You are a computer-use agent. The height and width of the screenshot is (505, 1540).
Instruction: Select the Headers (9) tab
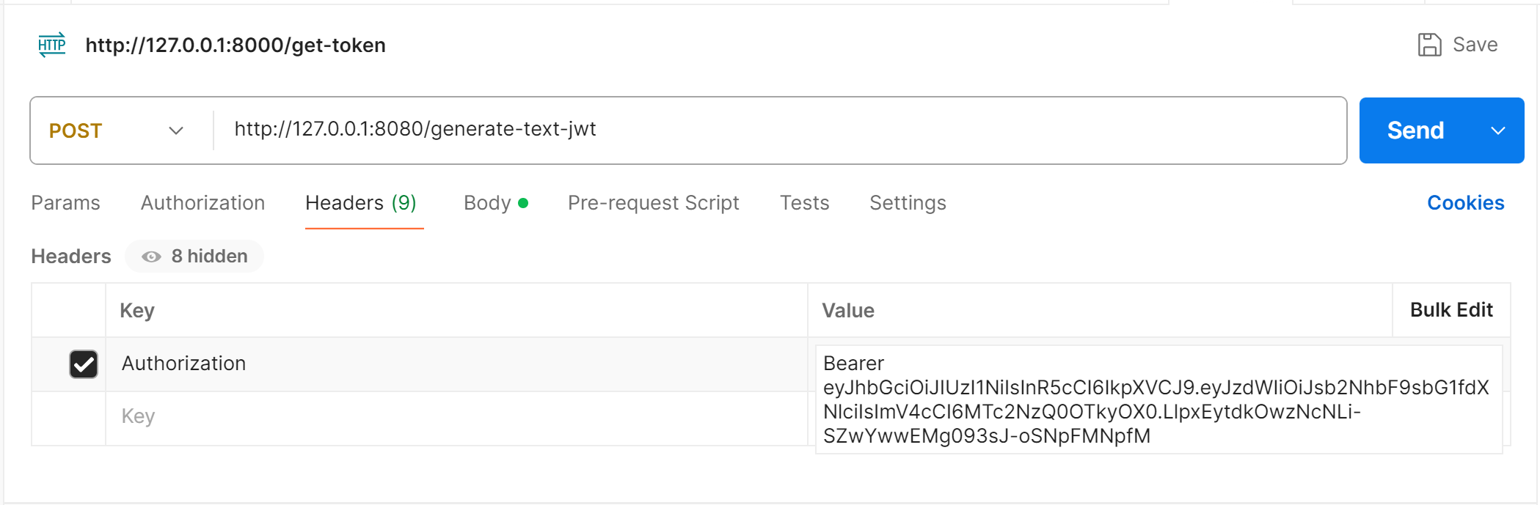[360, 203]
